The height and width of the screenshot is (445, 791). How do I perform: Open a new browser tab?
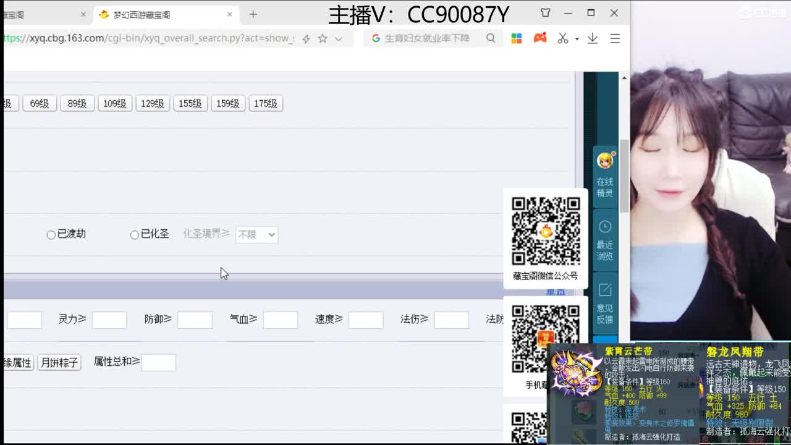click(253, 14)
